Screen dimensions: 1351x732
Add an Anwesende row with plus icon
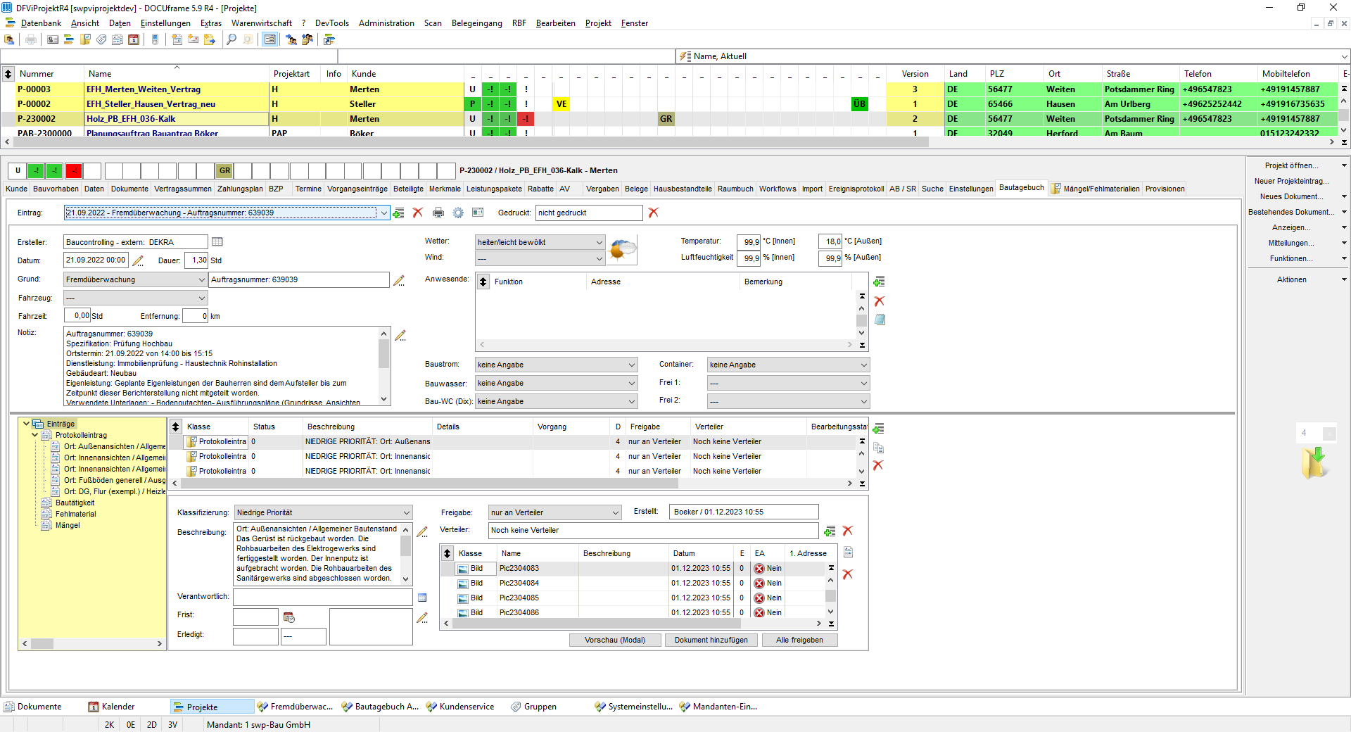click(x=879, y=282)
